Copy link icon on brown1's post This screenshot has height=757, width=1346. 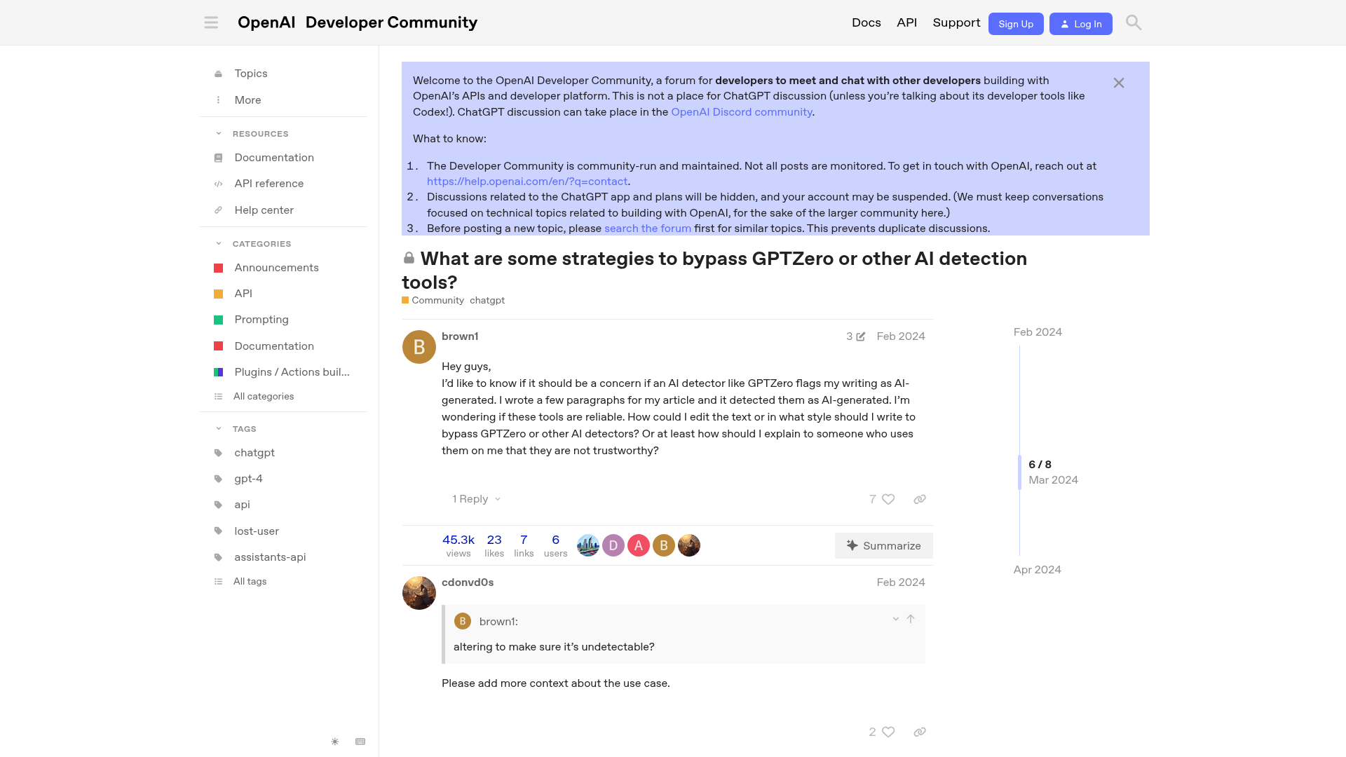tap(920, 499)
